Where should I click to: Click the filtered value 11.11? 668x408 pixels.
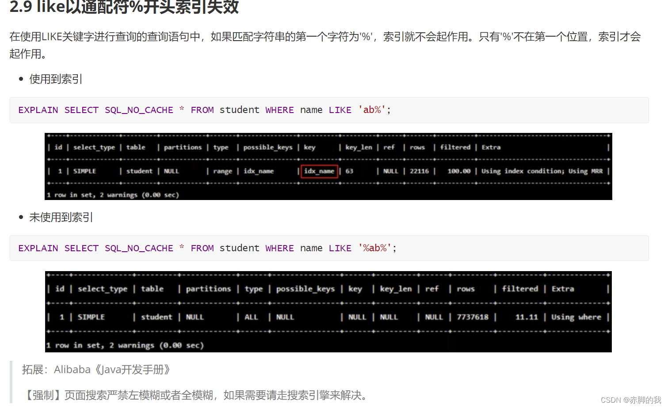527,317
